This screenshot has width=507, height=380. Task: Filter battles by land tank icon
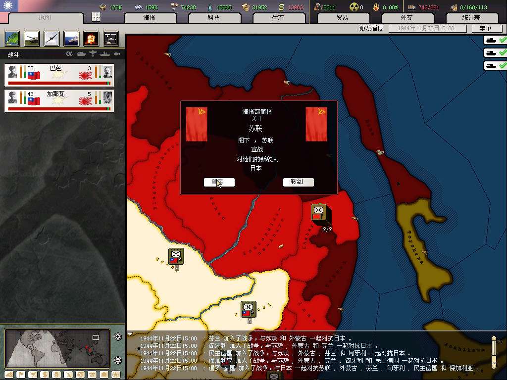pyautogui.click(x=81, y=54)
